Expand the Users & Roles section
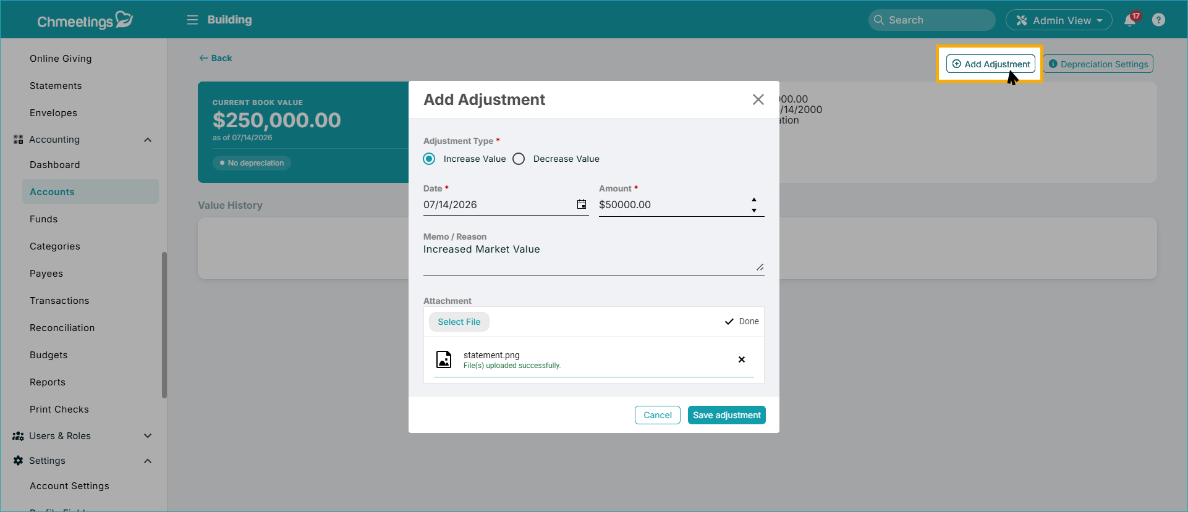The height and width of the screenshot is (512, 1188). [x=148, y=436]
